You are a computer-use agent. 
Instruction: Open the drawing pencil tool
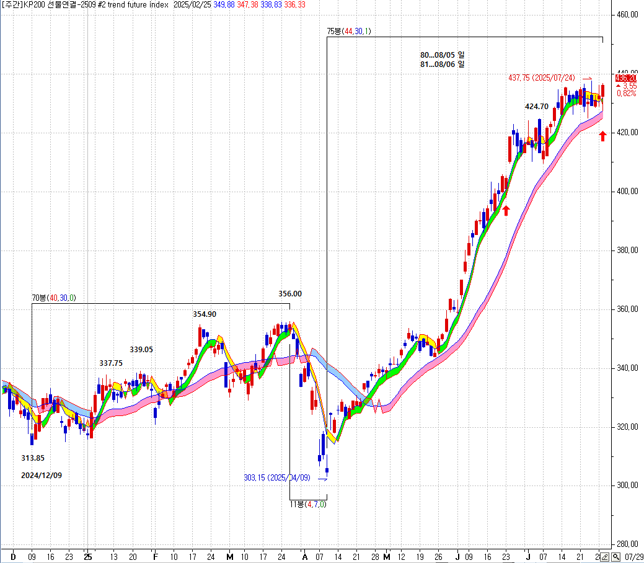(x=604, y=557)
